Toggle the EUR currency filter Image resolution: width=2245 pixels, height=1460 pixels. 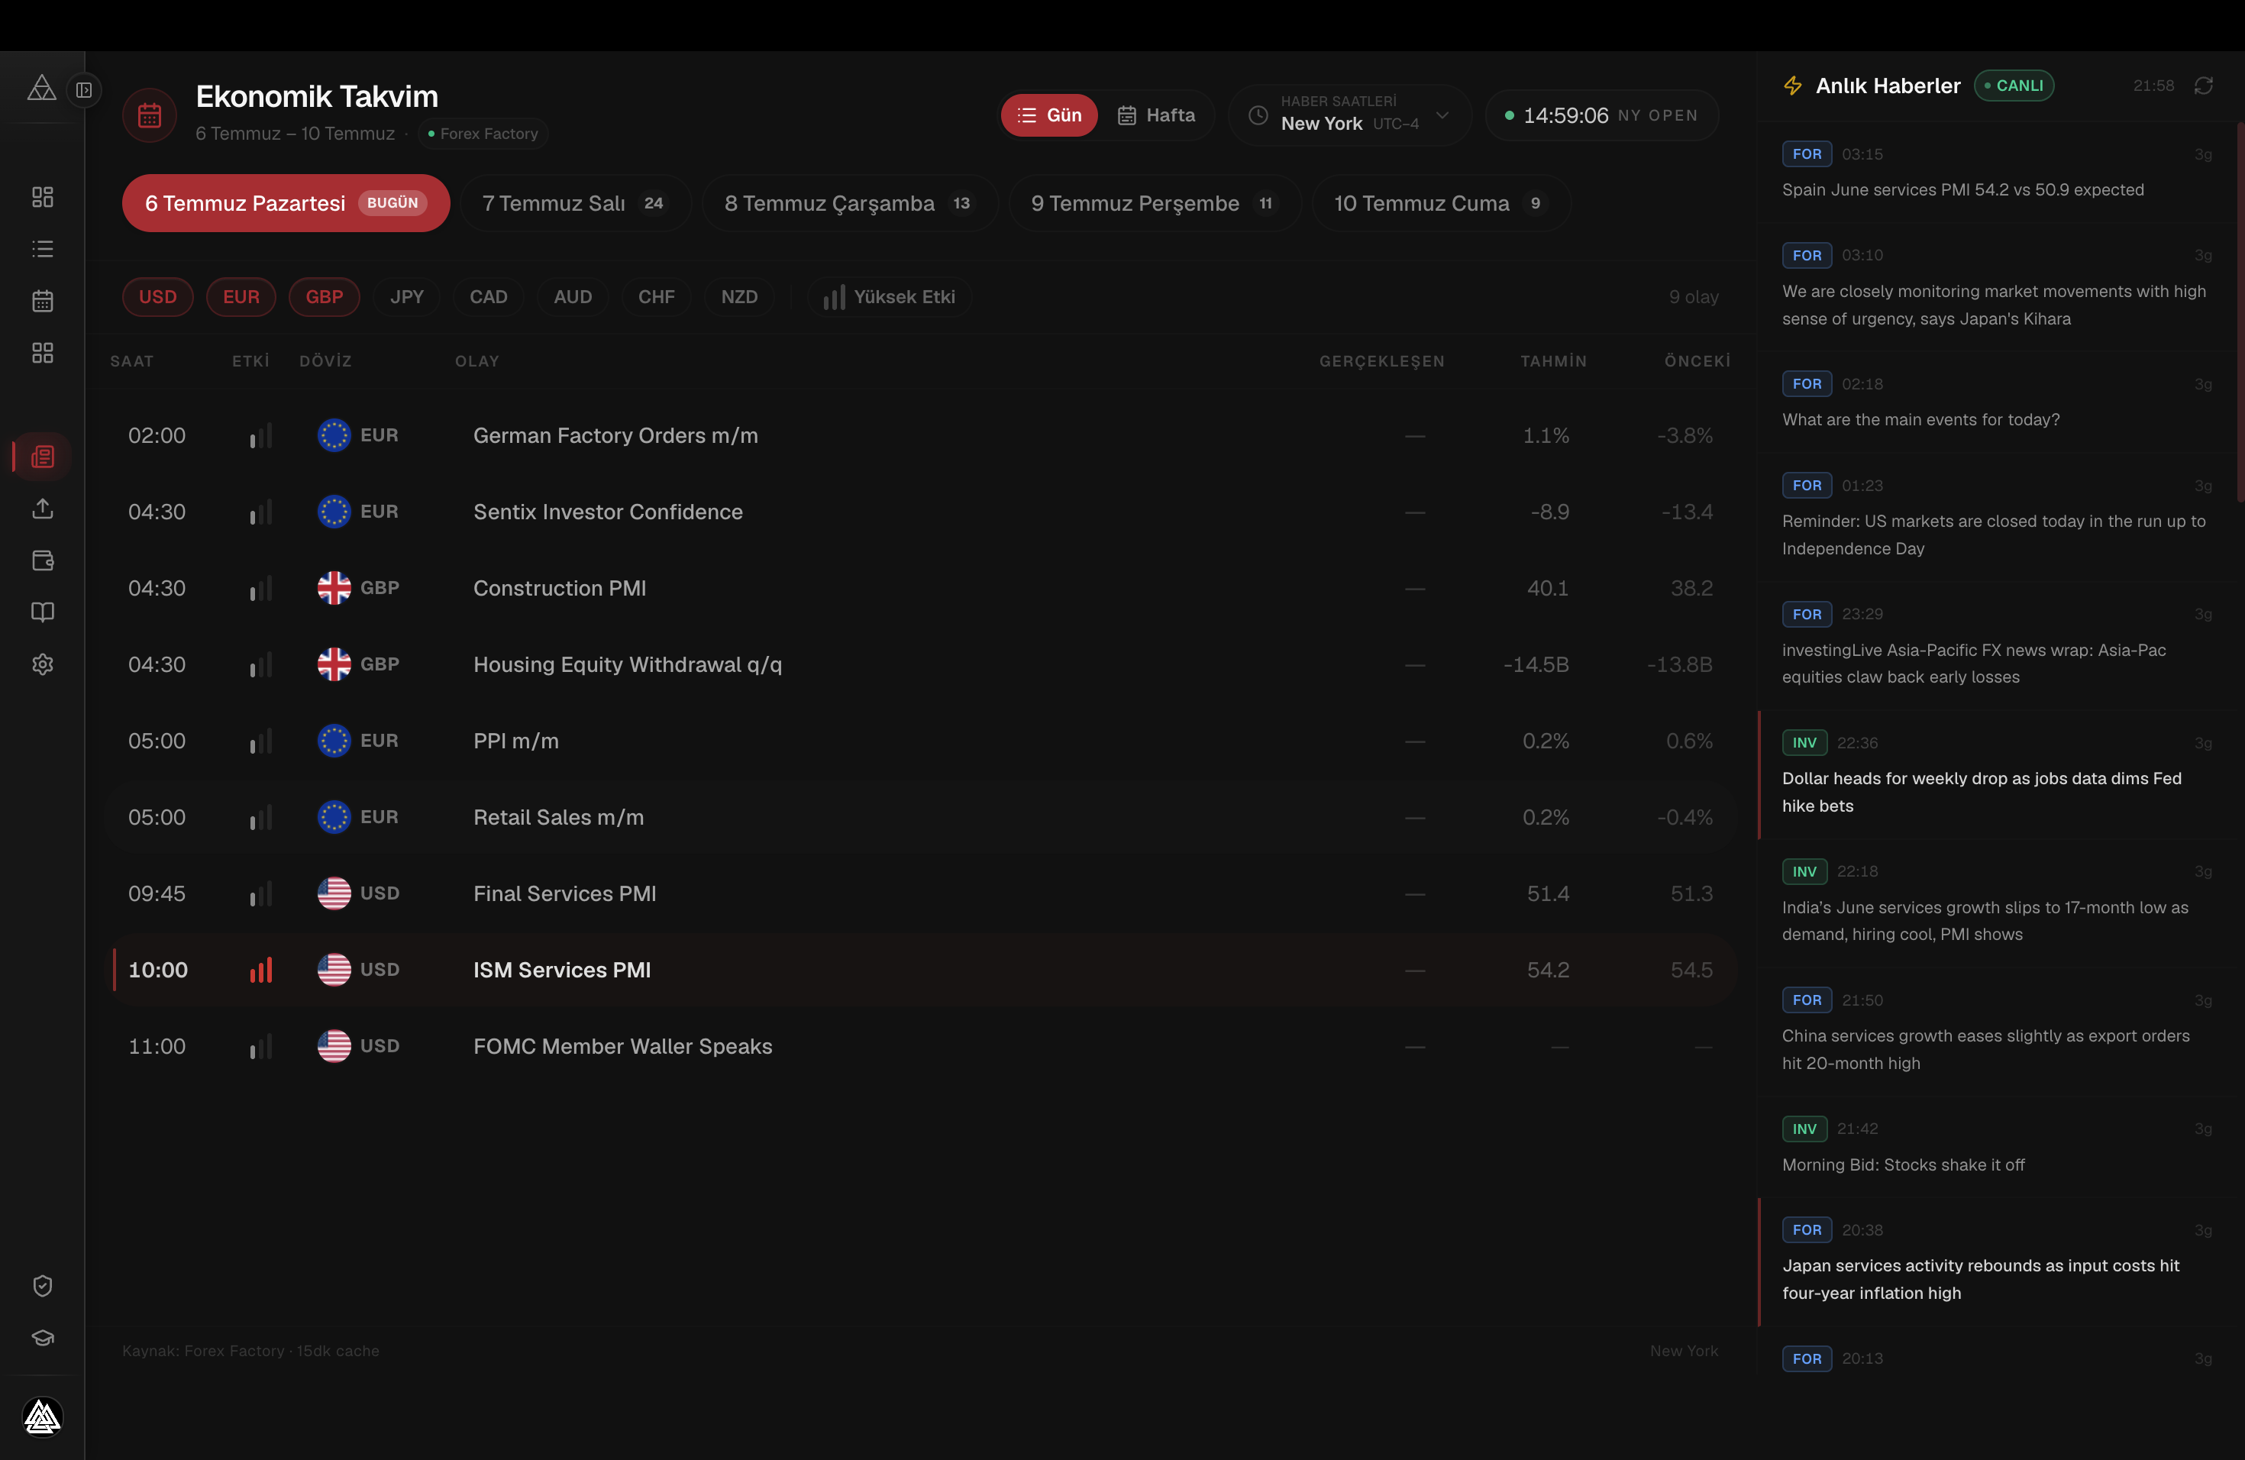click(241, 297)
